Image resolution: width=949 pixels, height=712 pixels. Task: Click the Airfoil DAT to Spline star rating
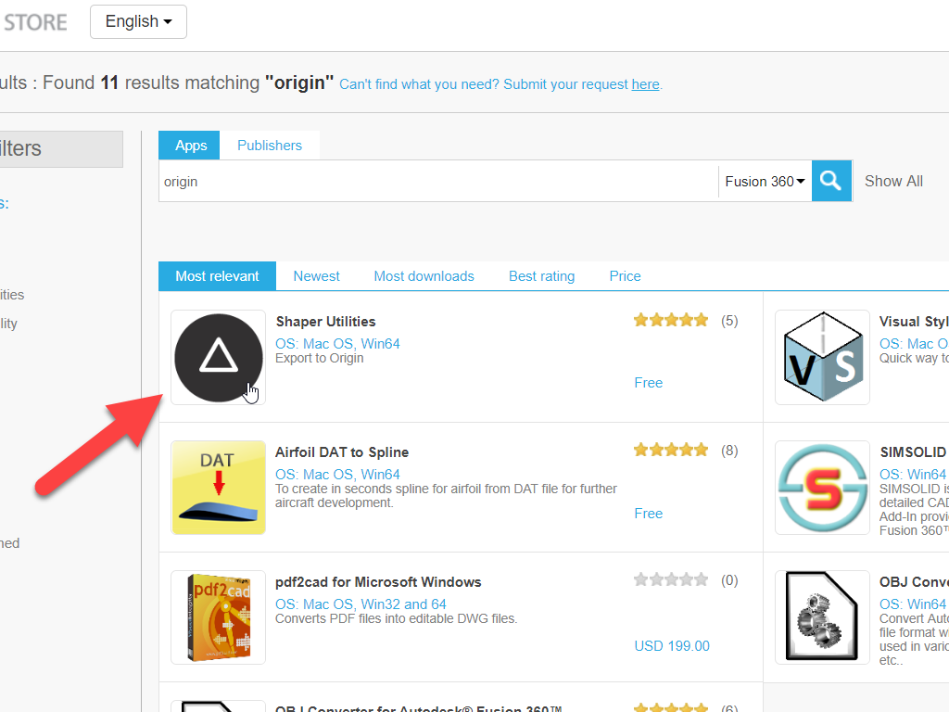point(671,450)
